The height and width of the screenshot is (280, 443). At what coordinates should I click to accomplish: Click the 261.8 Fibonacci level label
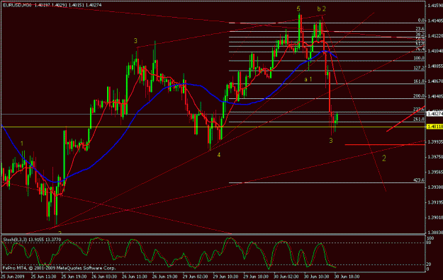coord(419,119)
